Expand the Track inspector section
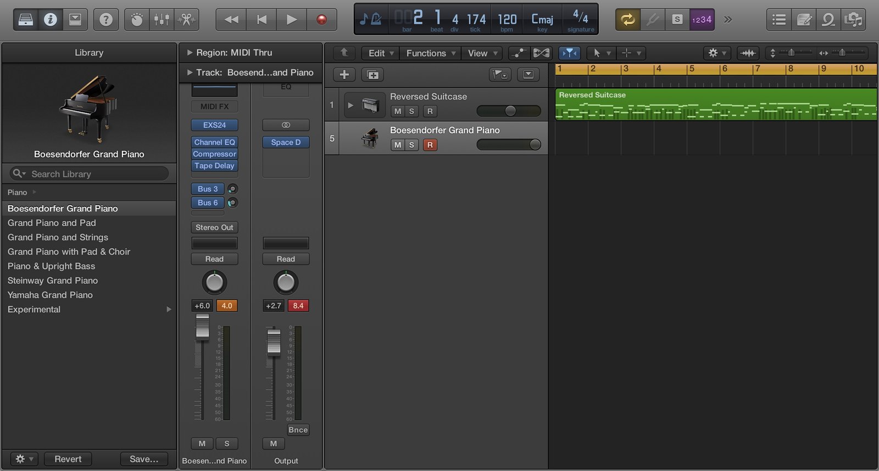879x471 pixels. [190, 72]
